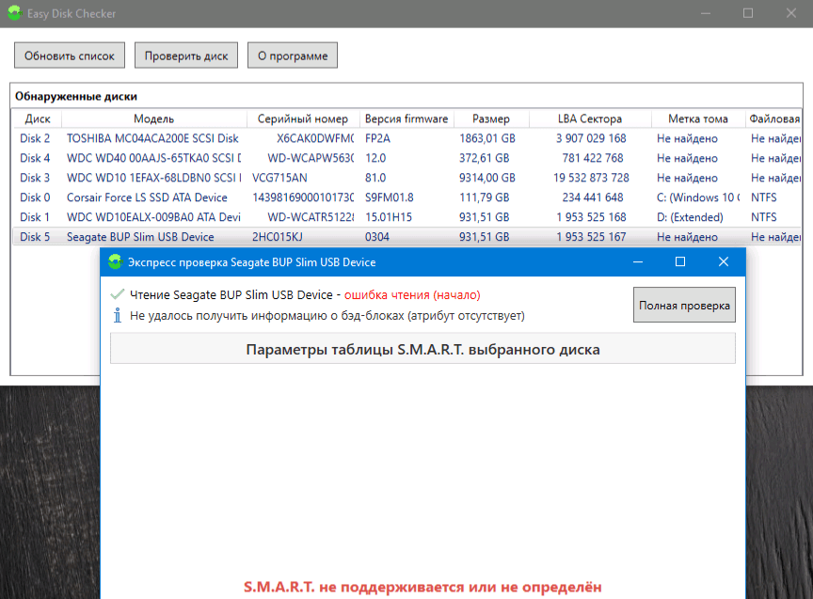This screenshot has height=599, width=813.
Task: Close the Экспресс проверка dialog window
Action: pos(723,262)
